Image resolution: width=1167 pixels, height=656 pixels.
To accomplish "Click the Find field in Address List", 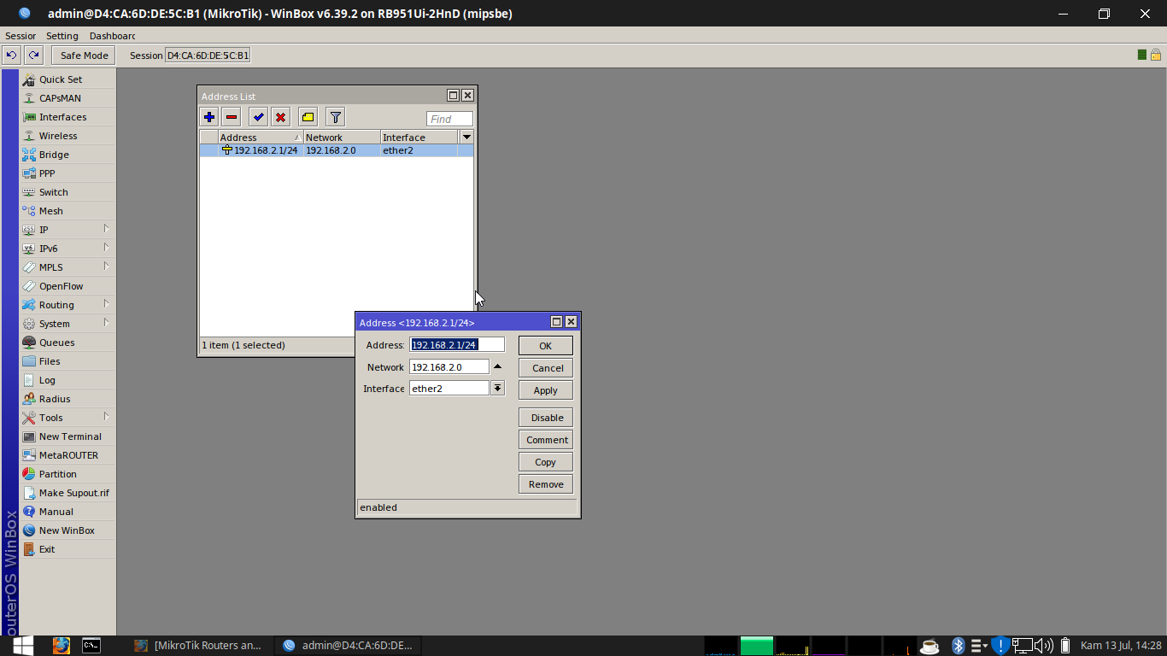I will pyautogui.click(x=449, y=120).
